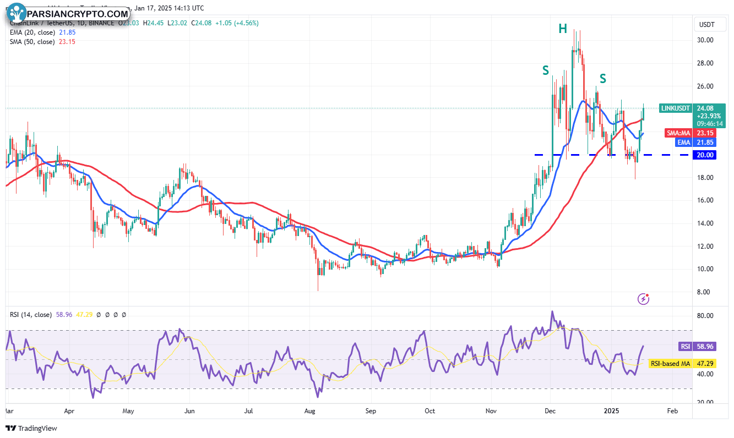This screenshot has width=734, height=438.
Task: Click the 16.00 price axis value
Action: point(705,200)
